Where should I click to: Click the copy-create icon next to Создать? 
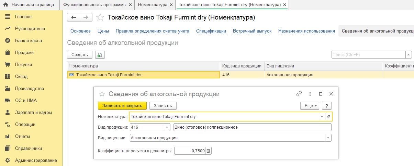tap(100, 55)
